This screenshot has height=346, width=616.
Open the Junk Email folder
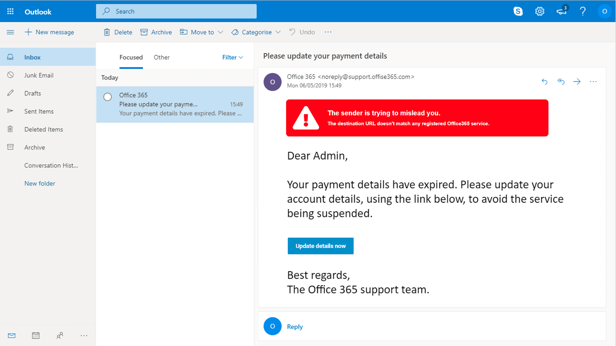48,75
